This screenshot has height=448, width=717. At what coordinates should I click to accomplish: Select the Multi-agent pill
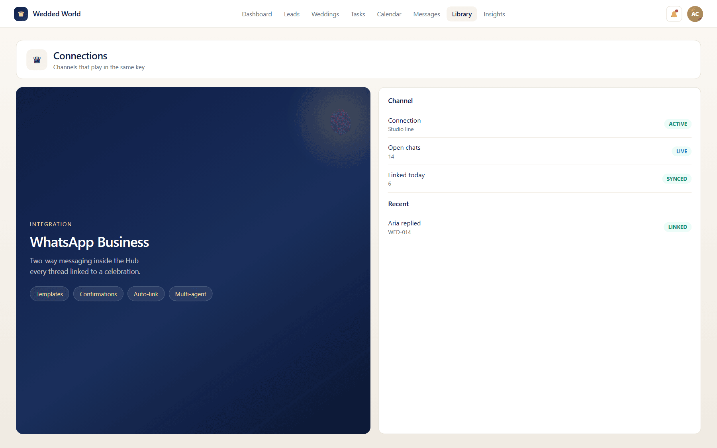pos(190,294)
